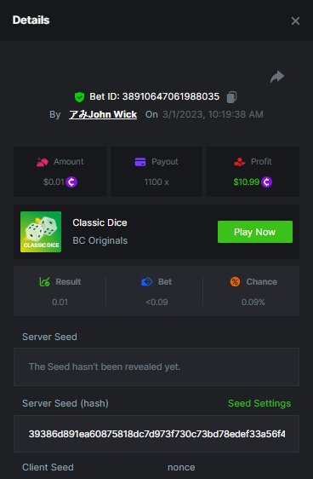Click the Payout card icon

pos(140,162)
